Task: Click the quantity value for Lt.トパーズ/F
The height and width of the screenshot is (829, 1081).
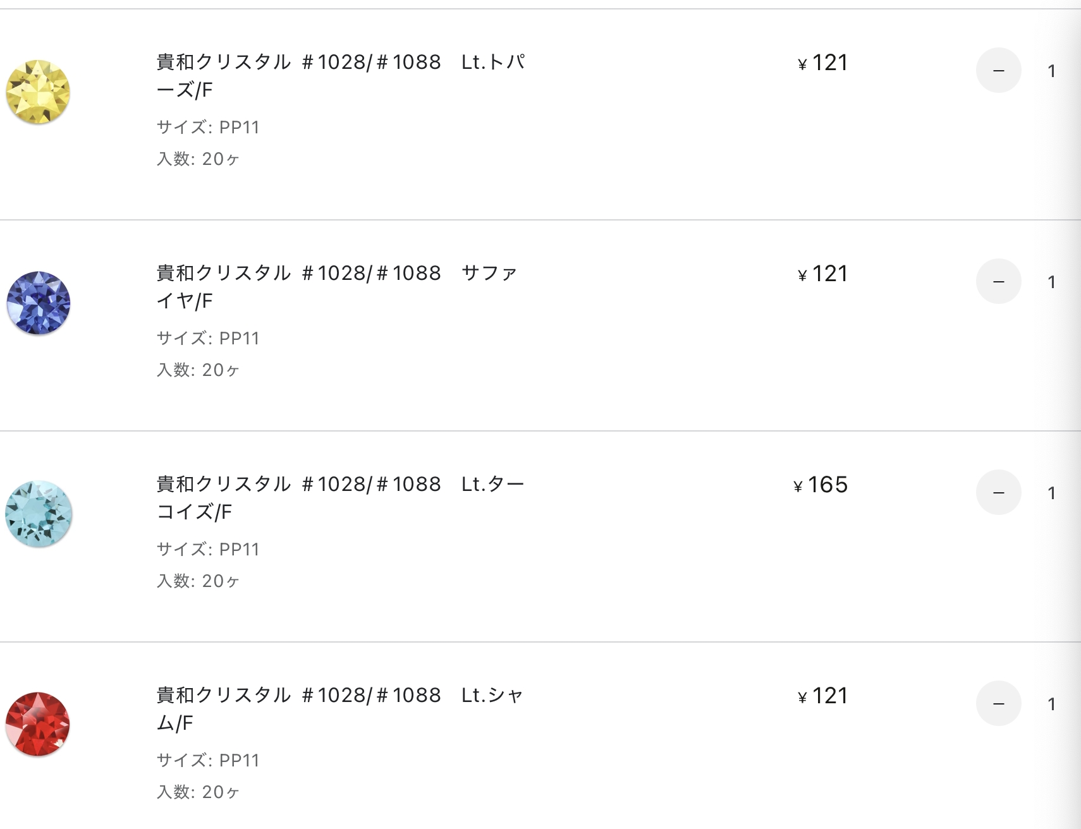Action: (x=1051, y=71)
